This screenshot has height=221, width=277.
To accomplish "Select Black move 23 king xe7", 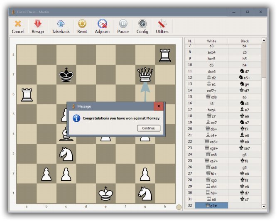I will point(245,148).
